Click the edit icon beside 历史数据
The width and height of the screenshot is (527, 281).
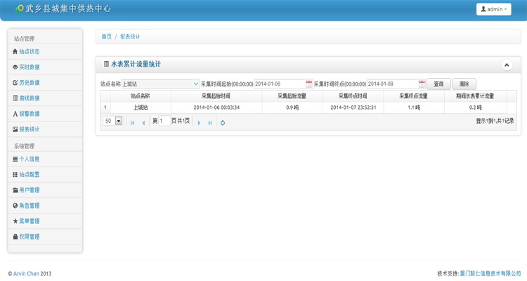15,82
